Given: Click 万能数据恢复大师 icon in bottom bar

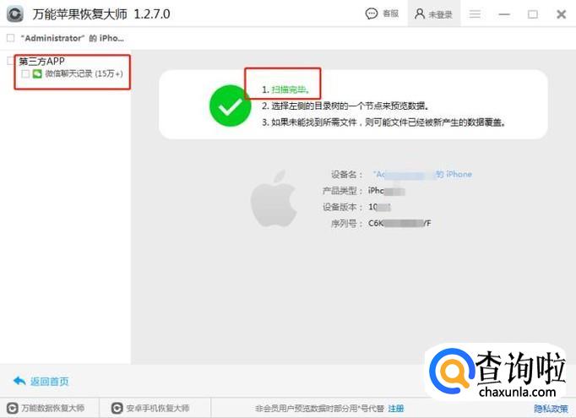Looking at the screenshot, I should click(13, 408).
